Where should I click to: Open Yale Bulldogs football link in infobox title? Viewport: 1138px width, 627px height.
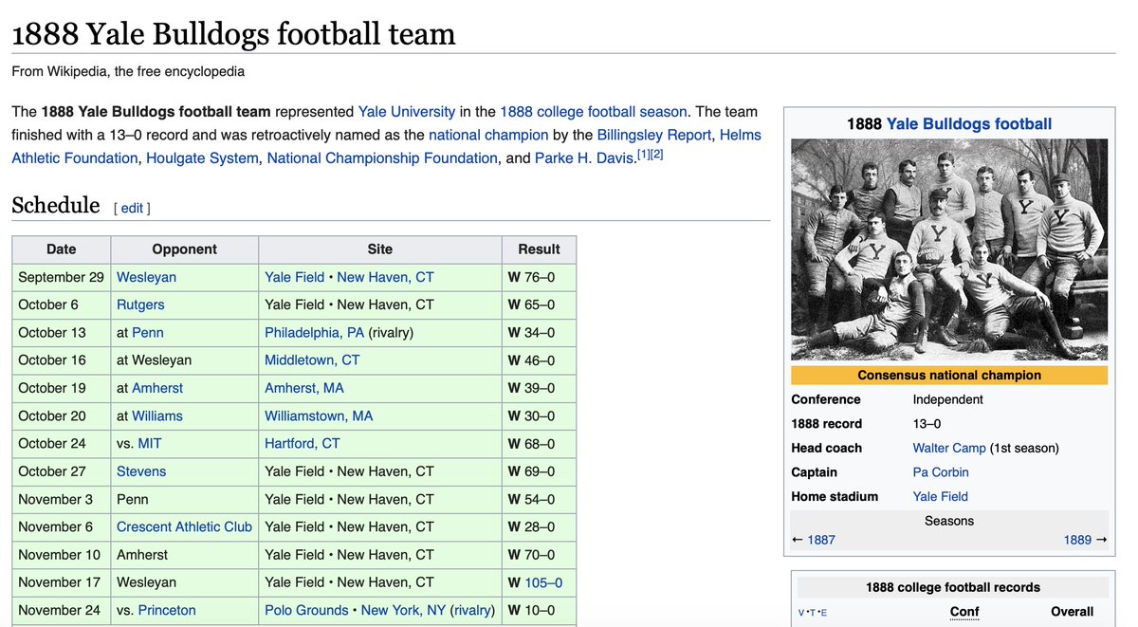(969, 123)
